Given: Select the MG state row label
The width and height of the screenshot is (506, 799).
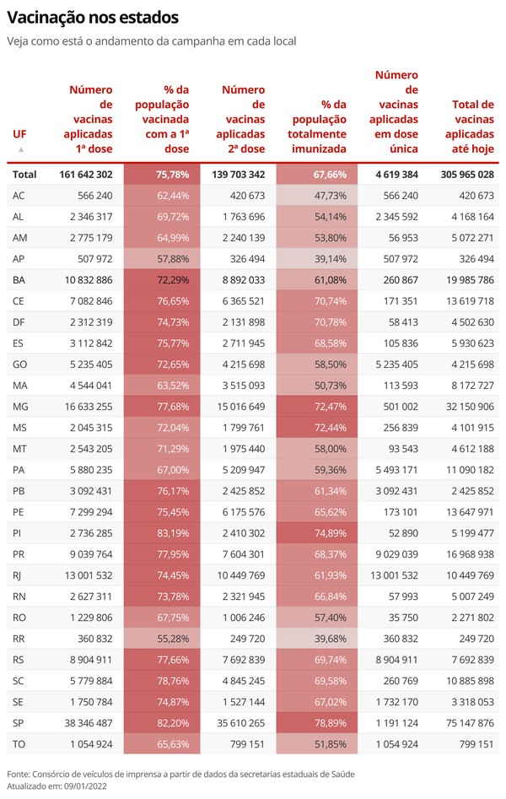Looking at the screenshot, I should click(x=20, y=407).
